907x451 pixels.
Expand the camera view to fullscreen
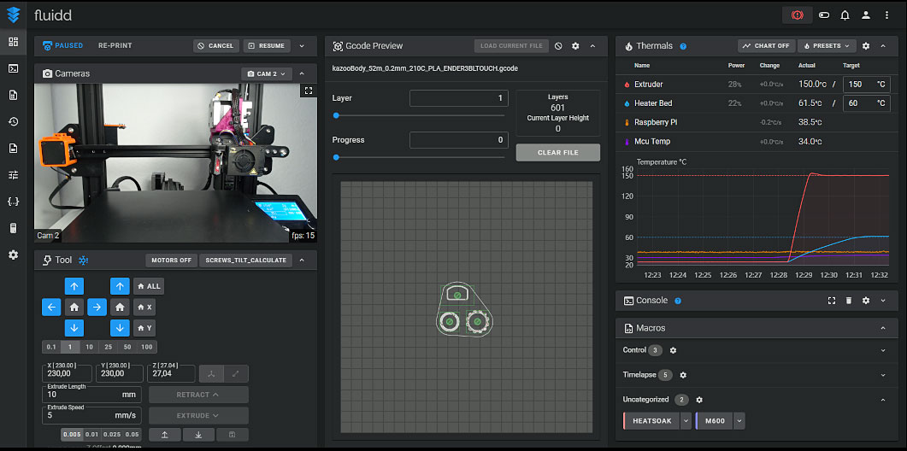tap(309, 91)
